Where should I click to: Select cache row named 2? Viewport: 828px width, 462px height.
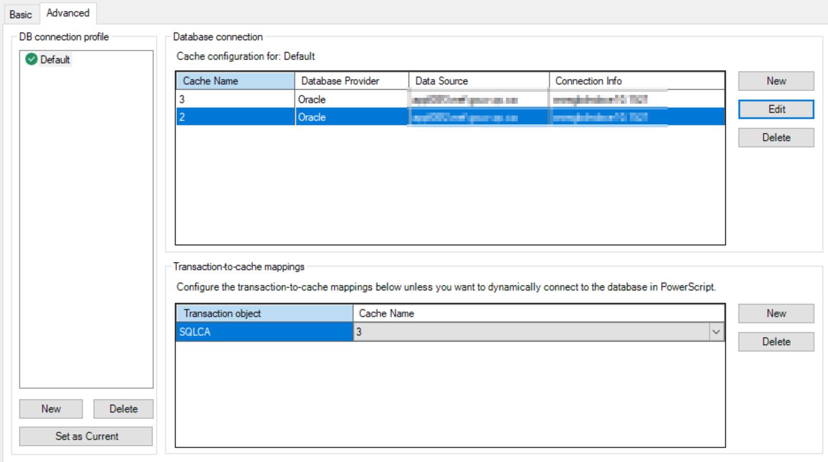(451, 117)
